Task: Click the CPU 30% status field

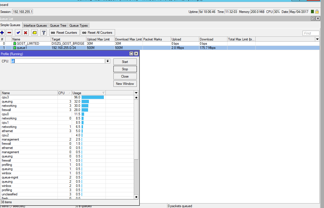Action: 277,12
